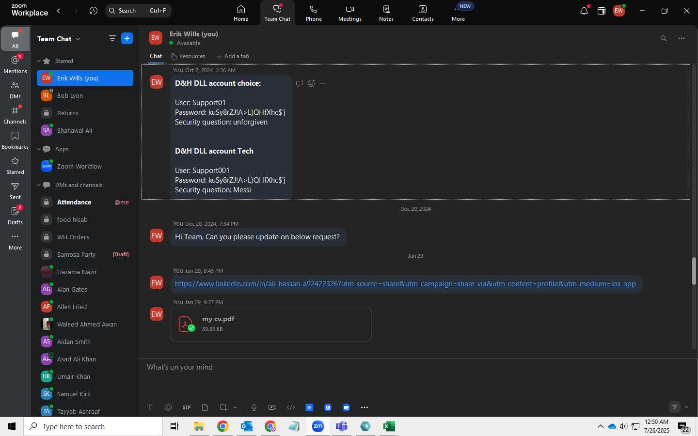Click the send message button

tap(675, 407)
